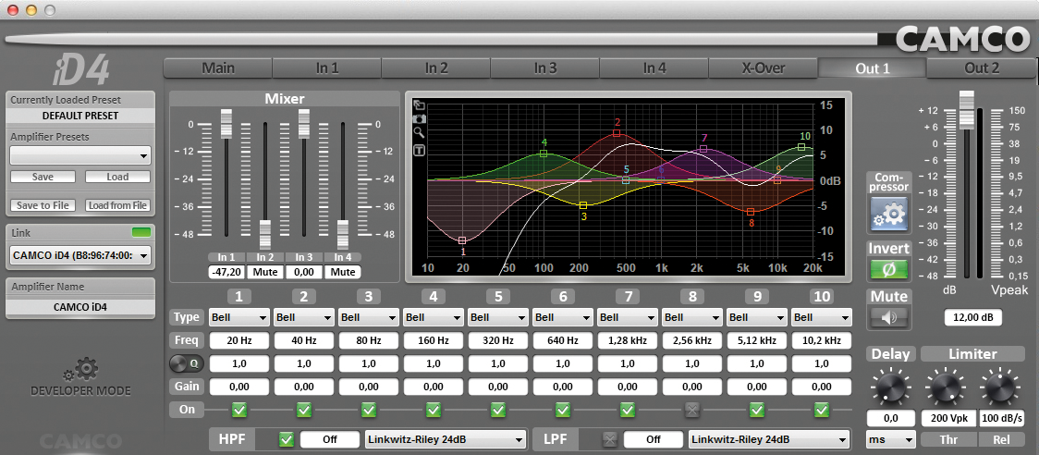Open the Compressor settings gear icon
Viewport: 1039px width, 455px height.
point(889,214)
